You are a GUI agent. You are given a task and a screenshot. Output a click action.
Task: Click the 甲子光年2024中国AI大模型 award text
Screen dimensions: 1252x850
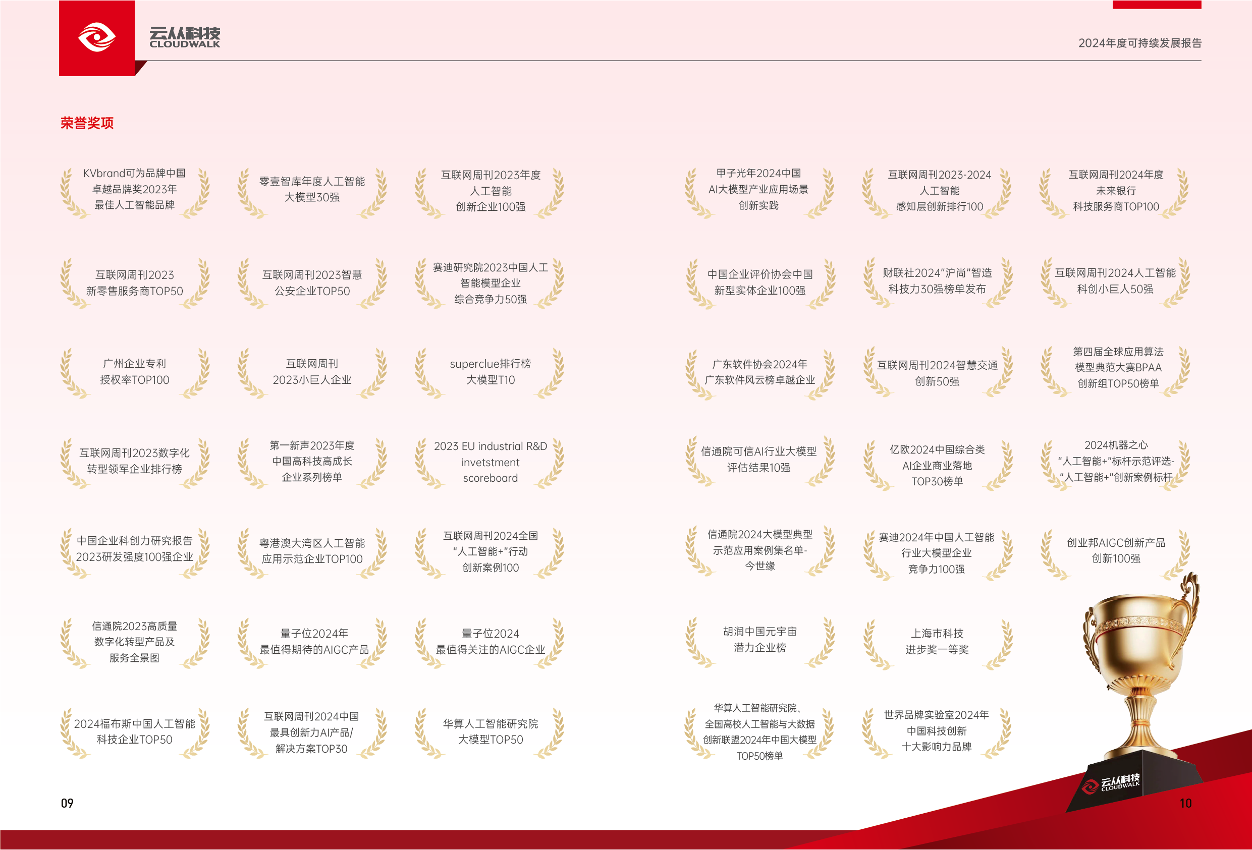coord(758,190)
